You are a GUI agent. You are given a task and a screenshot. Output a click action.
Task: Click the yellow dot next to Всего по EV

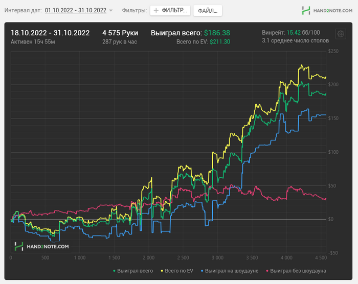pyautogui.click(x=162, y=271)
